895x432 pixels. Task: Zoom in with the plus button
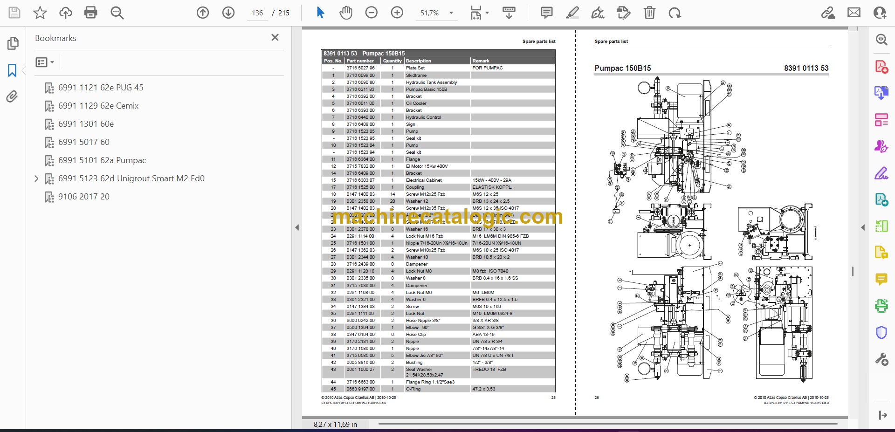click(397, 13)
